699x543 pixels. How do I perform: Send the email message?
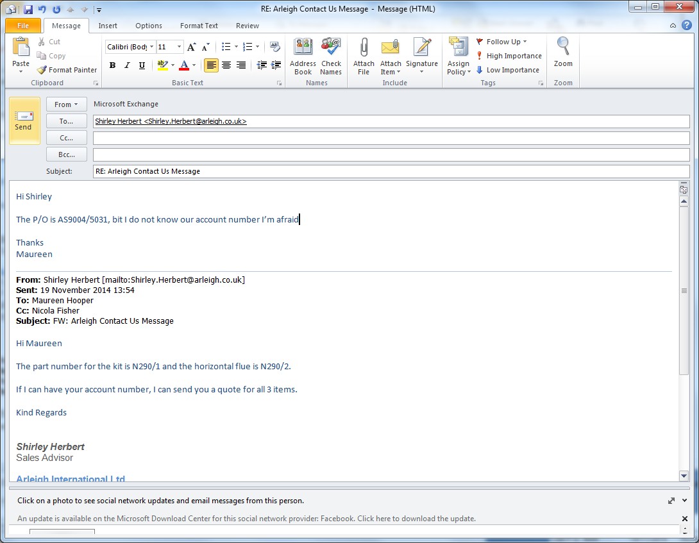click(x=24, y=121)
